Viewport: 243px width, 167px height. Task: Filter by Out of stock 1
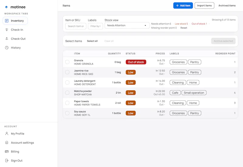pos(199,24)
